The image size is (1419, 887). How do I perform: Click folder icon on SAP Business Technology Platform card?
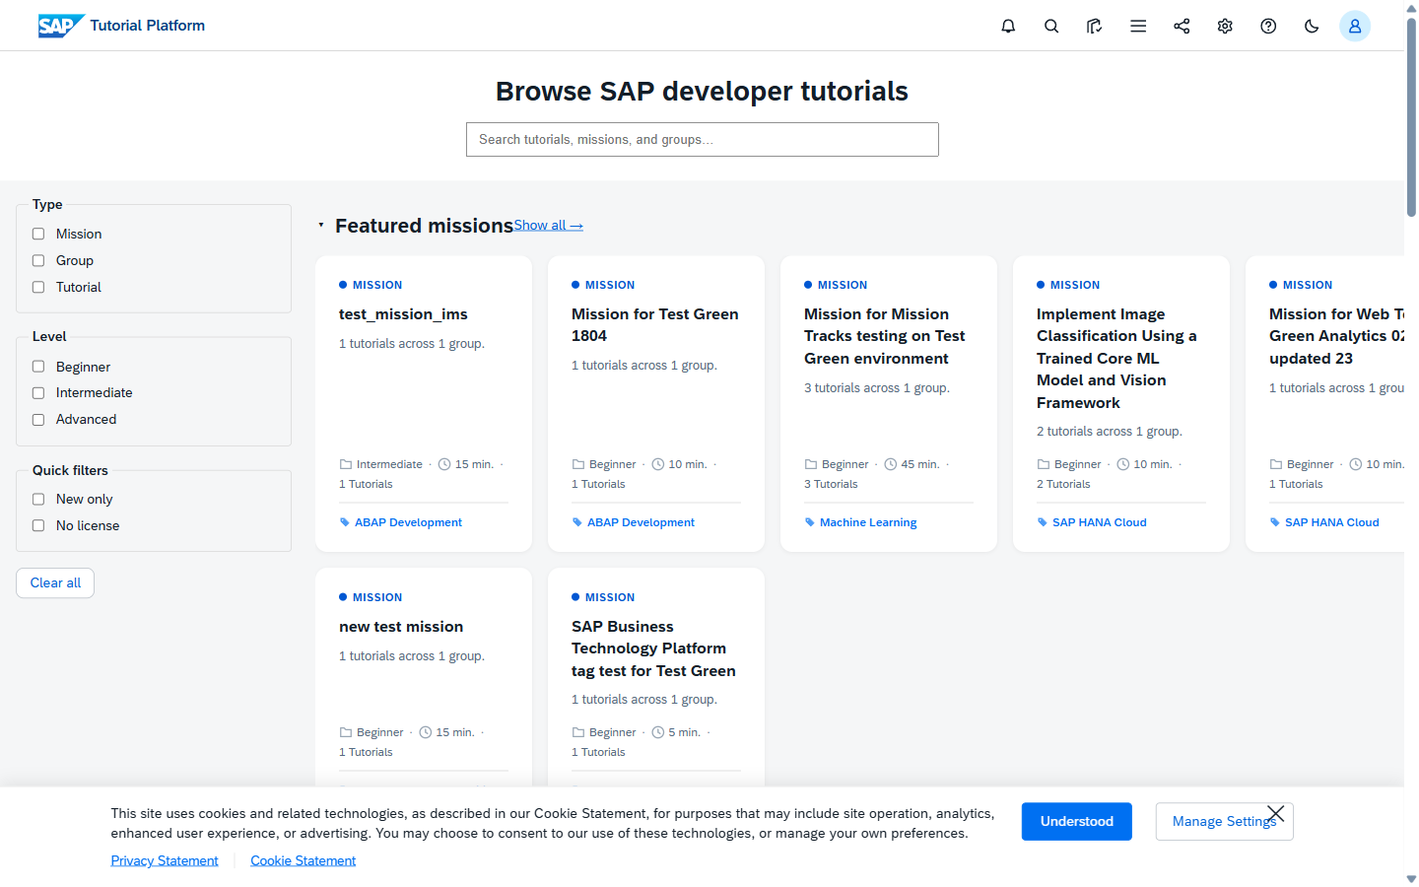(x=578, y=732)
